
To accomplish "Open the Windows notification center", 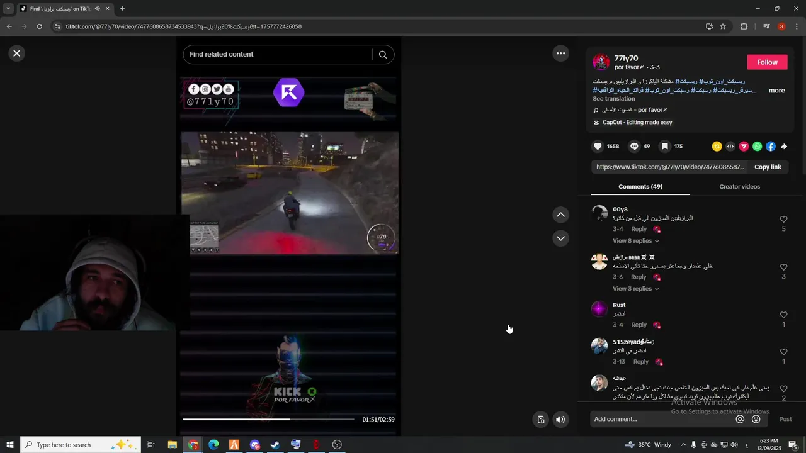I will [x=793, y=445].
